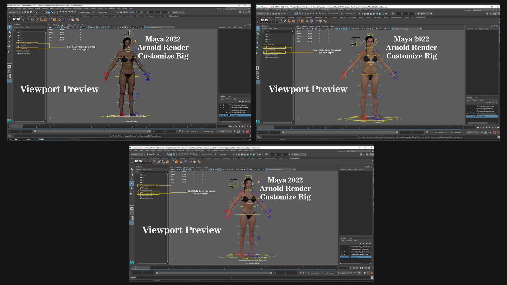The image size is (507, 285).
Task: Choose the Lasso select tool in top-left Maya window
Action: [x=10, y=32]
